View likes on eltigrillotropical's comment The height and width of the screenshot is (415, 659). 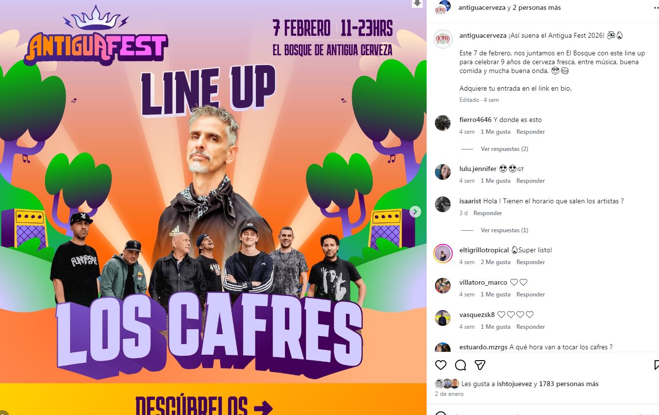(495, 262)
